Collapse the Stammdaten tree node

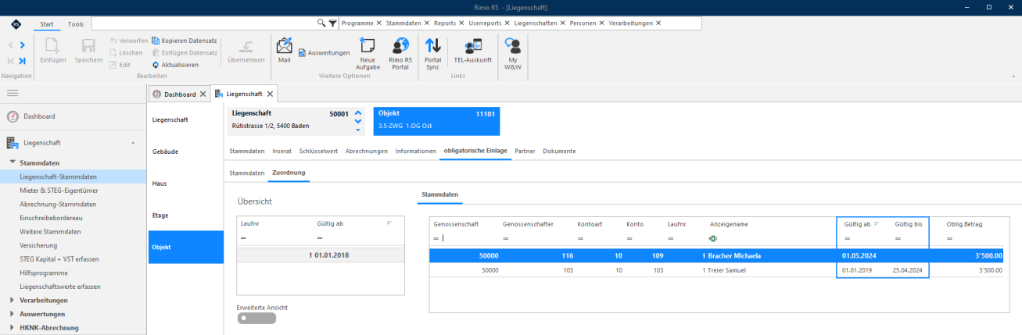coord(12,163)
